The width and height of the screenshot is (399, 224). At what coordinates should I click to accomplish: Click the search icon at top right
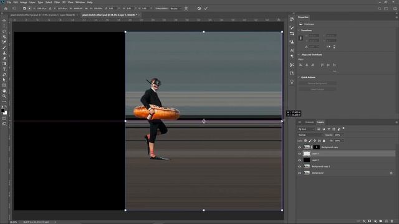click(x=380, y=8)
